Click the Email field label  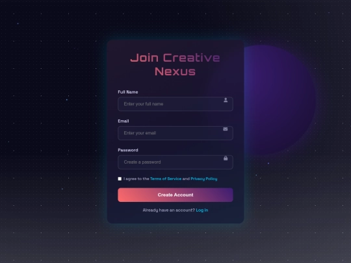pos(123,121)
